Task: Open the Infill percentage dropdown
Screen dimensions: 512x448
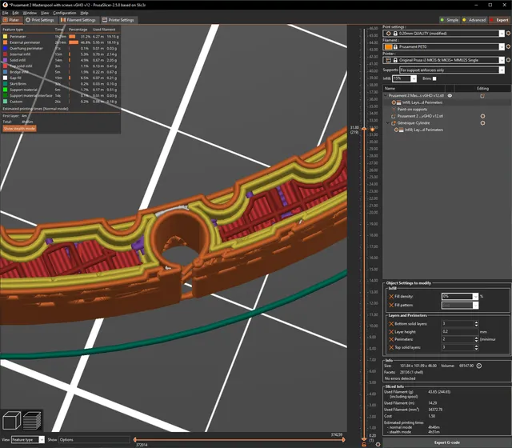Action: point(414,78)
